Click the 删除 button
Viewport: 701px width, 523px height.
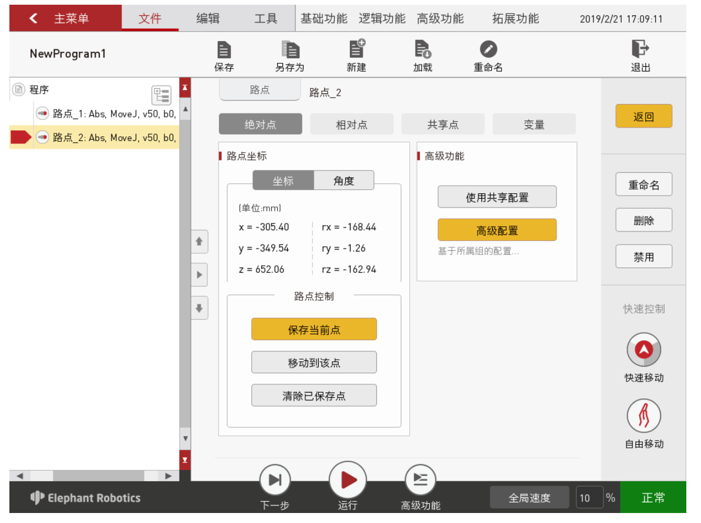pyautogui.click(x=644, y=220)
